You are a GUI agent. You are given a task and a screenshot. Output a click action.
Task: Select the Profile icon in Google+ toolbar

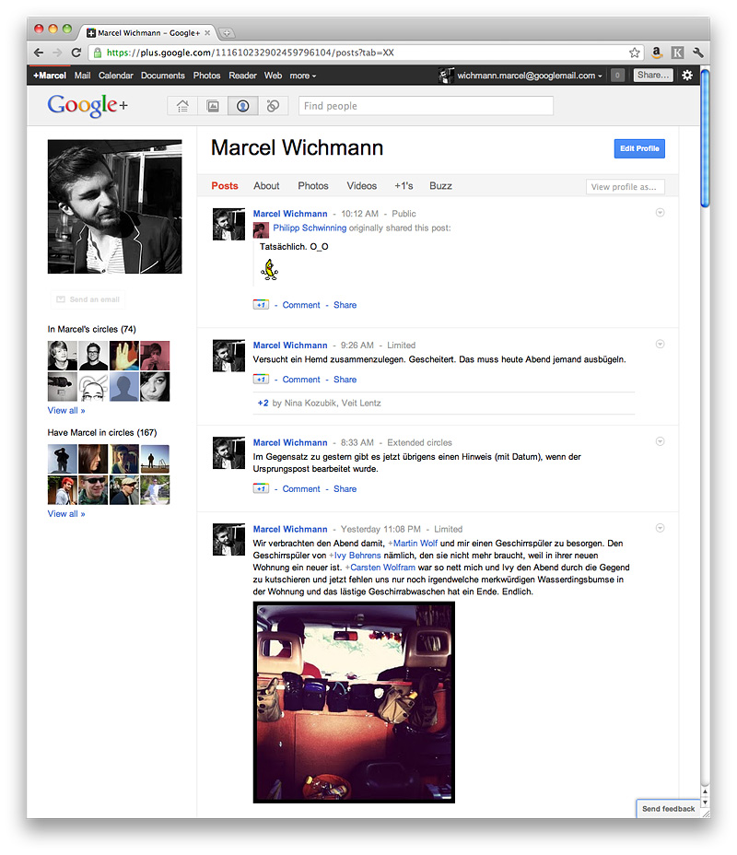pos(242,106)
